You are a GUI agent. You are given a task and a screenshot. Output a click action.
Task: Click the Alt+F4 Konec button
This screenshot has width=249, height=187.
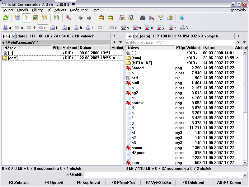(229, 183)
